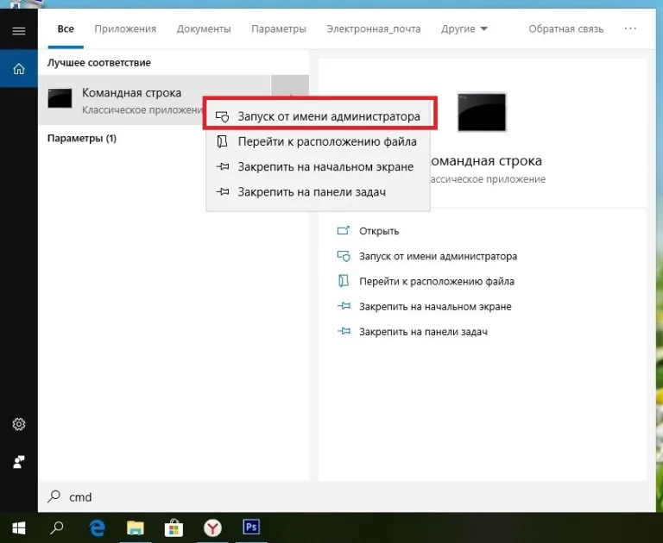Choose Запуск от имени администратора in context menu
This screenshot has width=663, height=543.
tap(318, 116)
